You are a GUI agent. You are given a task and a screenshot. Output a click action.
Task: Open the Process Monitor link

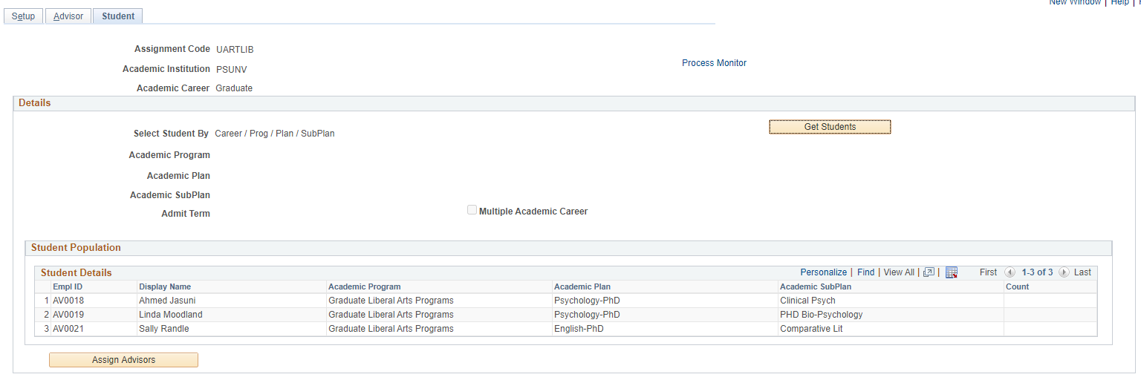[x=714, y=63]
